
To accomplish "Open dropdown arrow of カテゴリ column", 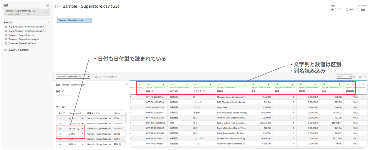I will pos(187,84).
